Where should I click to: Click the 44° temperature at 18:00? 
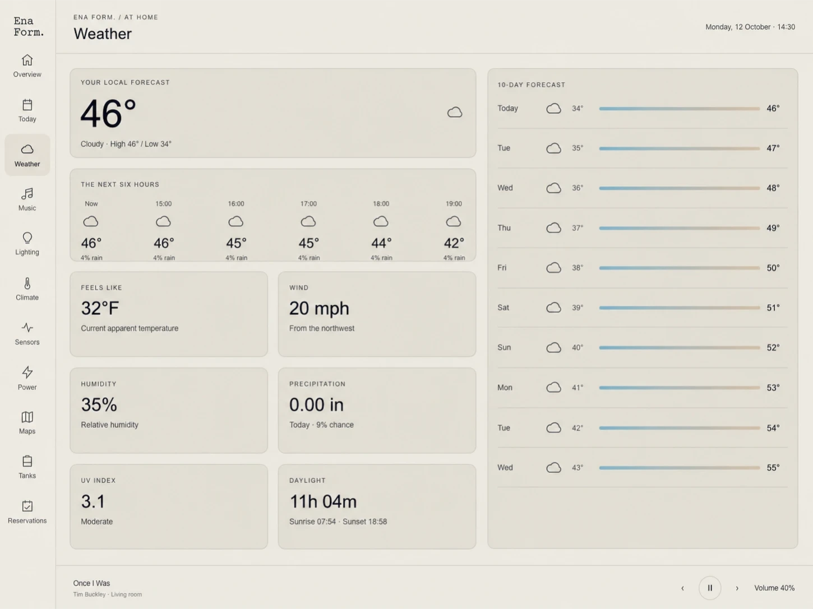pyautogui.click(x=381, y=243)
